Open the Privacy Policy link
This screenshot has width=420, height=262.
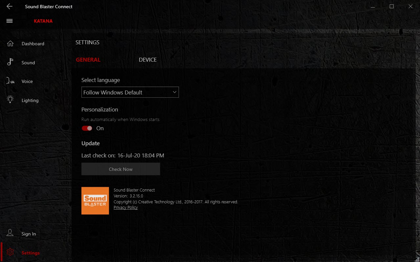tap(125, 207)
